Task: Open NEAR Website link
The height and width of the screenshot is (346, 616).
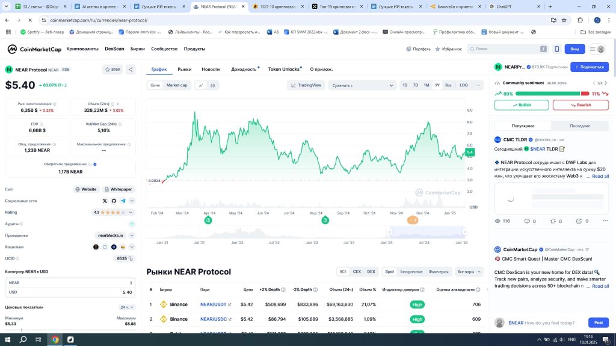Action: click(85, 189)
